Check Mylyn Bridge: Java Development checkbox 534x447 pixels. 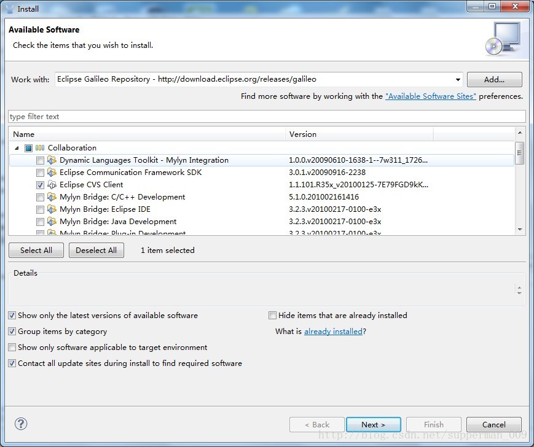pos(40,222)
